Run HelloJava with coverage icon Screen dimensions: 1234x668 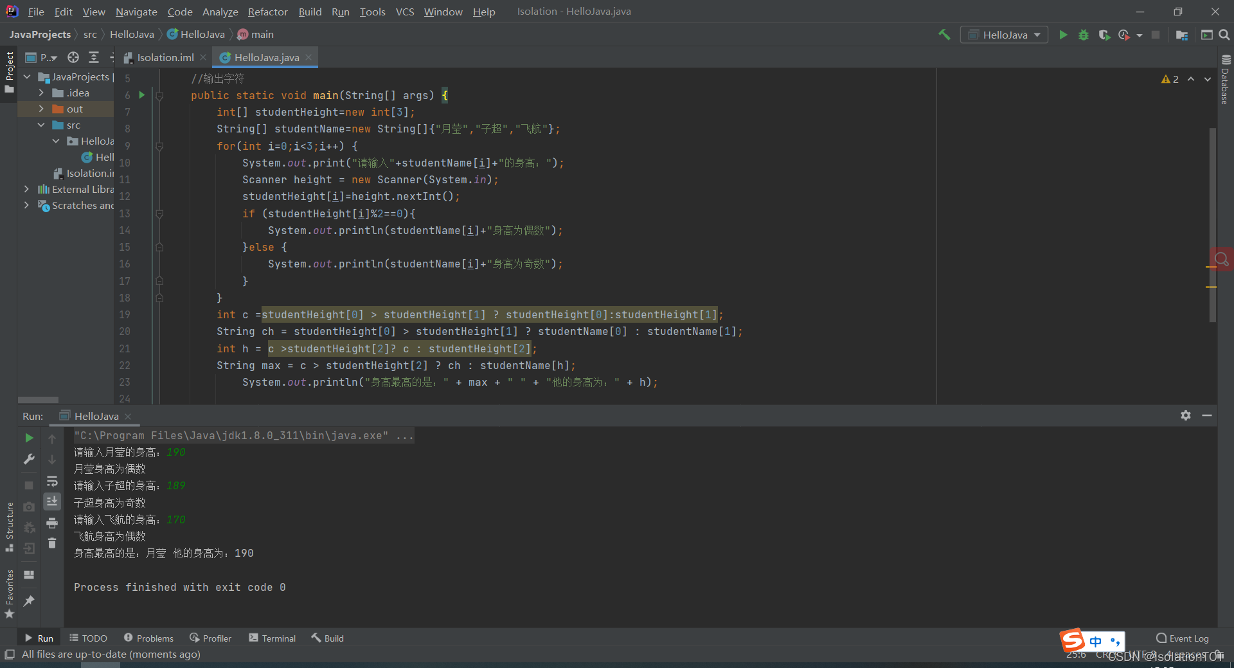click(1104, 35)
